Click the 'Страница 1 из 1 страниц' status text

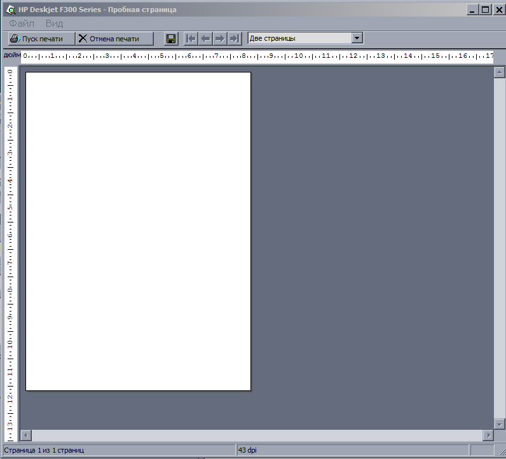coord(44,450)
